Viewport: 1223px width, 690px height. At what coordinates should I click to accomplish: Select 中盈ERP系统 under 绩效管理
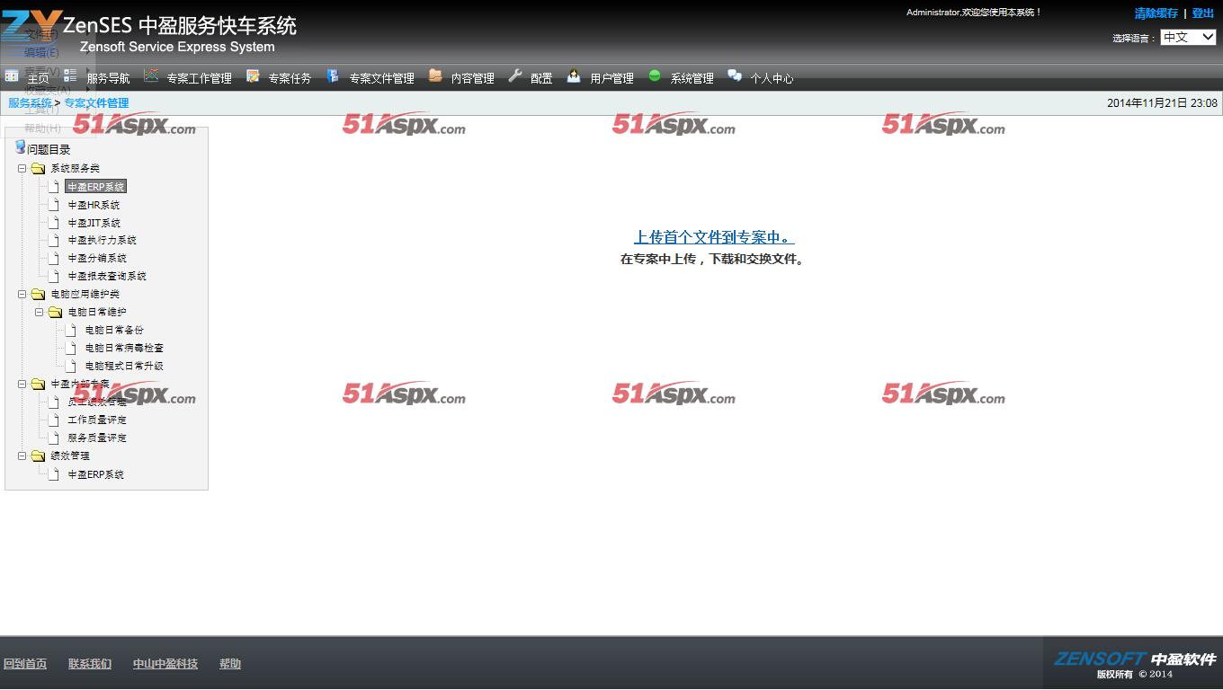coord(96,474)
